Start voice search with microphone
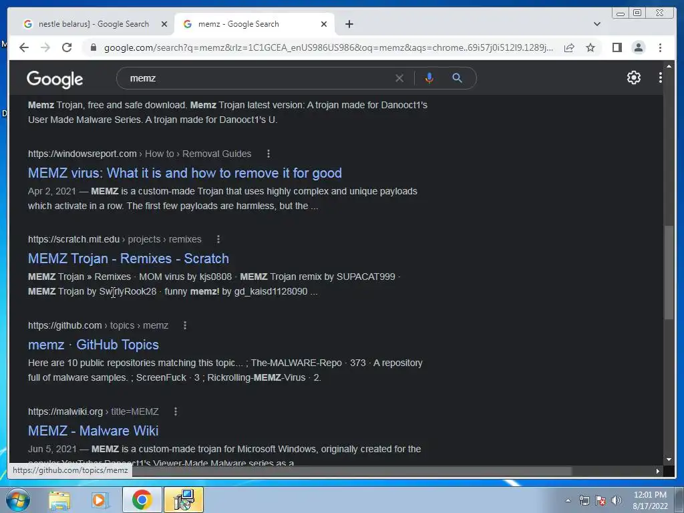Viewport: 684px width, 513px height. tap(430, 78)
